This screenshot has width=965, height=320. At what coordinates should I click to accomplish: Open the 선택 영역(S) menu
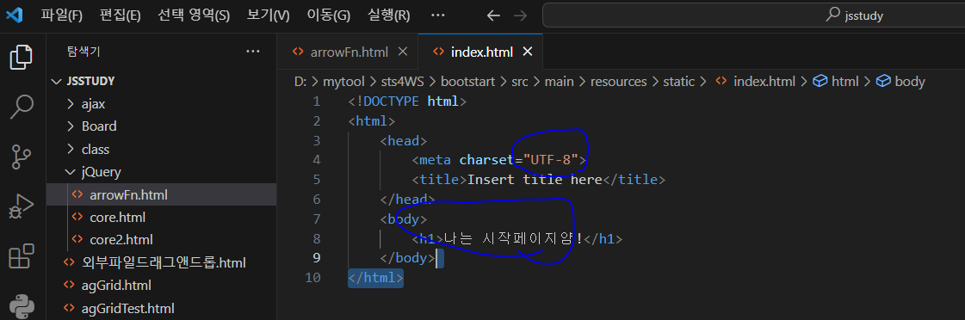point(193,15)
